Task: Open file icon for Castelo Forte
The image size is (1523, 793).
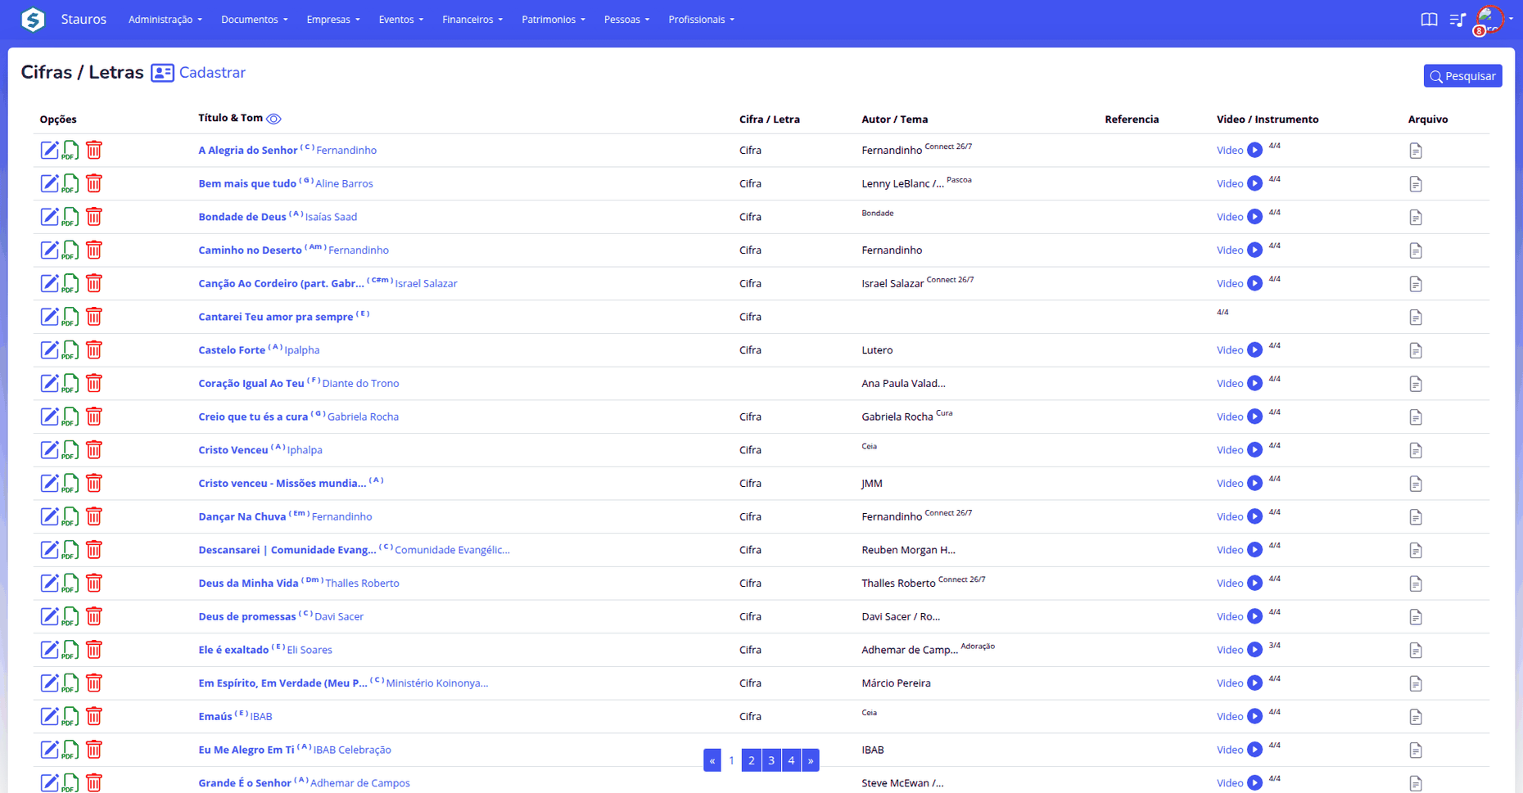Action: (x=1416, y=350)
